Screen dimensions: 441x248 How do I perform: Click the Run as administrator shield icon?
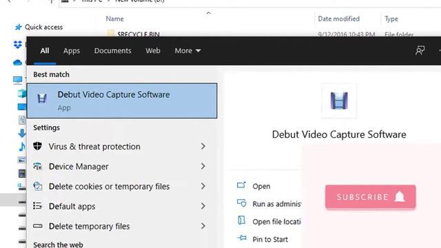(242, 203)
